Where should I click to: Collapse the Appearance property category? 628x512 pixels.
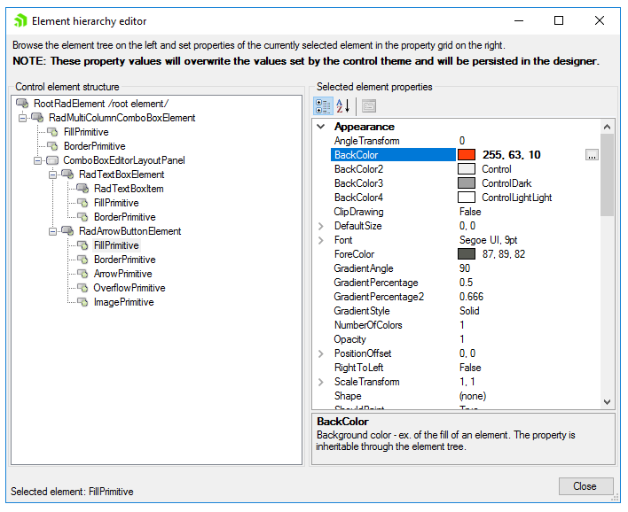pos(321,127)
